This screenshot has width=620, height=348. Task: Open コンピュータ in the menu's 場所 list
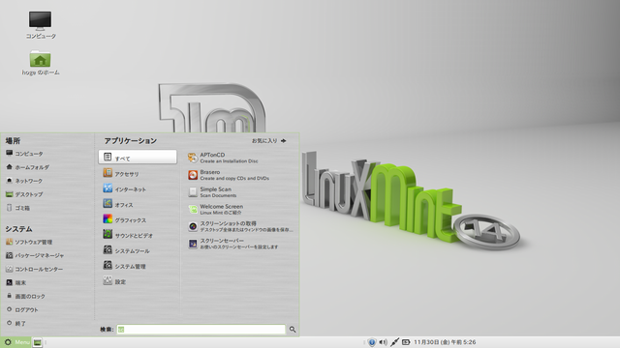[24, 154]
